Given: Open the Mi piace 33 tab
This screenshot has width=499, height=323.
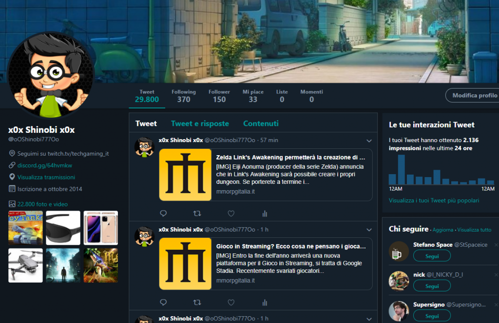Looking at the screenshot, I should (x=253, y=96).
